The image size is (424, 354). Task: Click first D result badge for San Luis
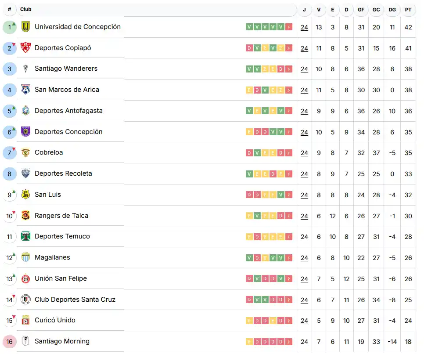click(249, 195)
